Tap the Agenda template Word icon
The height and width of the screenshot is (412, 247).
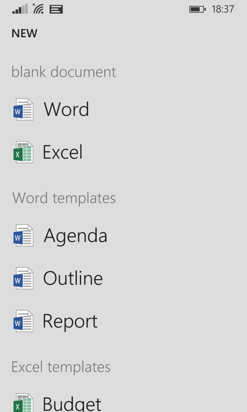(23, 235)
